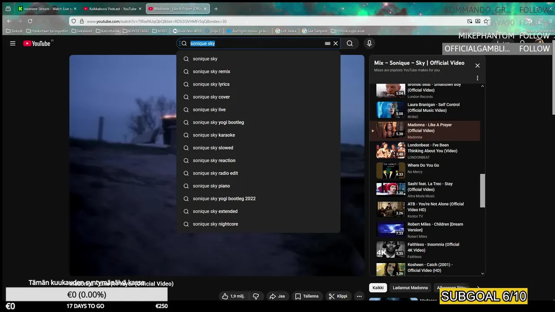This screenshot has height=312, width=555.
Task: Open the Kivikirkko 4016 bookmark
Action: point(187,31)
